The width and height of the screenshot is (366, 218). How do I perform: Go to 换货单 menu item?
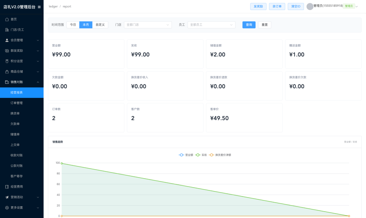click(x=22, y=113)
